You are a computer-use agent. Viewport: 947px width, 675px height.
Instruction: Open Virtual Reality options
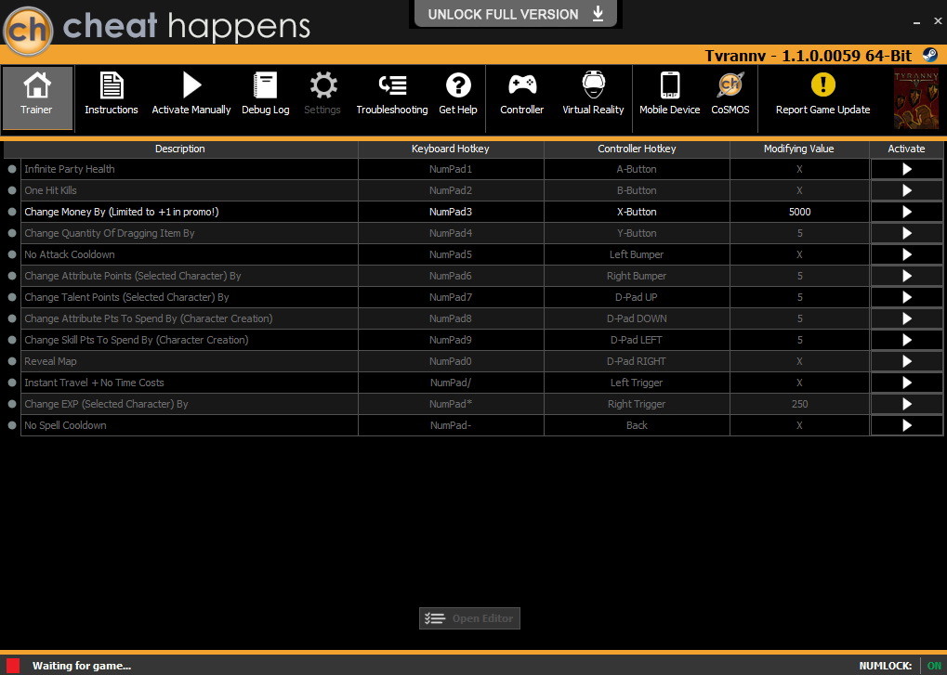593,94
